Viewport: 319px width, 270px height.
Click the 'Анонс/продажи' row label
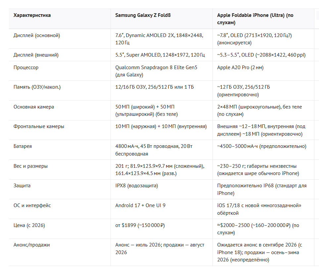[x=31, y=245]
